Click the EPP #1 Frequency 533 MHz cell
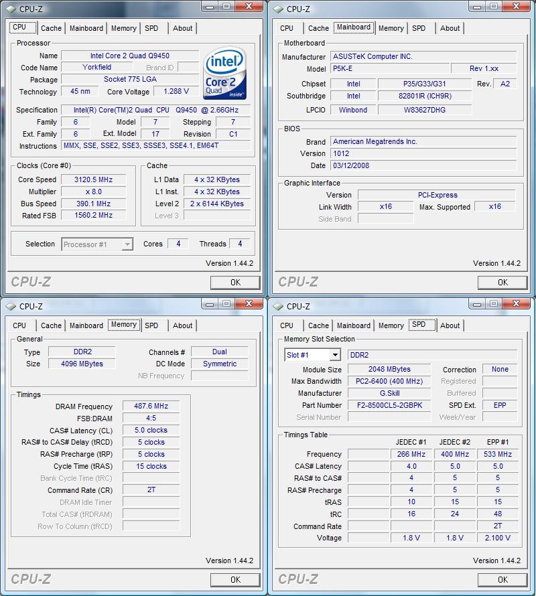This screenshot has height=596, width=536. pos(498,454)
